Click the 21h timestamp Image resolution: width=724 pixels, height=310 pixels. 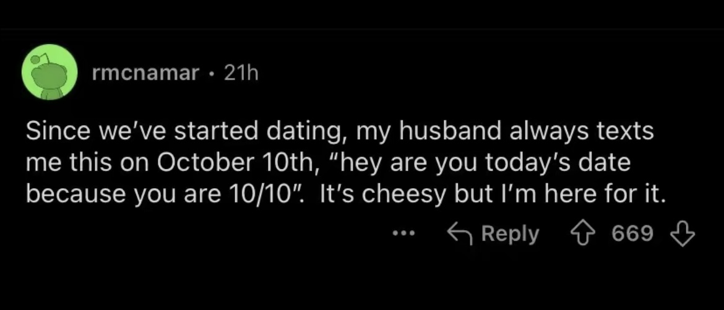click(x=240, y=74)
